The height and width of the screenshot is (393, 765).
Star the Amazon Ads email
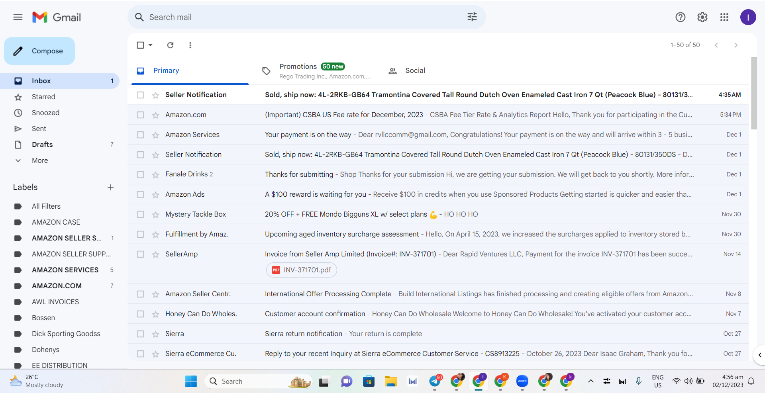click(x=155, y=195)
